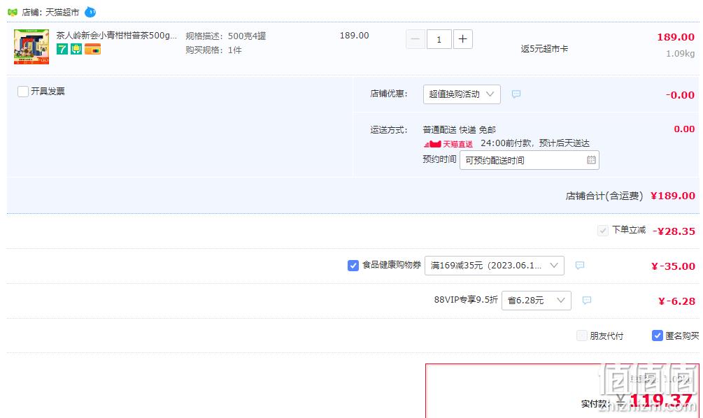Click the 规格描述: 500克4罐 text

tap(225, 36)
